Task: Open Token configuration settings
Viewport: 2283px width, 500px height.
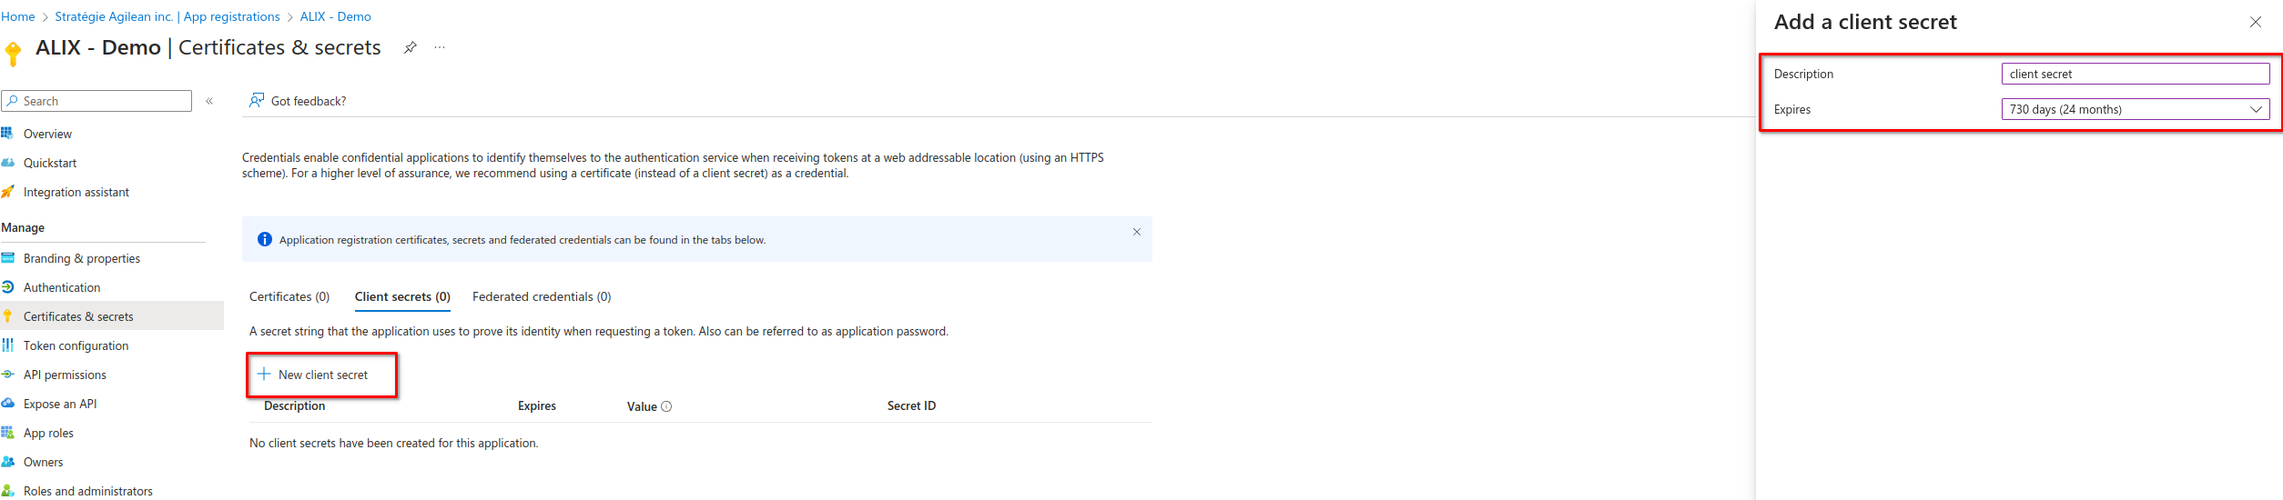Action: 76,345
